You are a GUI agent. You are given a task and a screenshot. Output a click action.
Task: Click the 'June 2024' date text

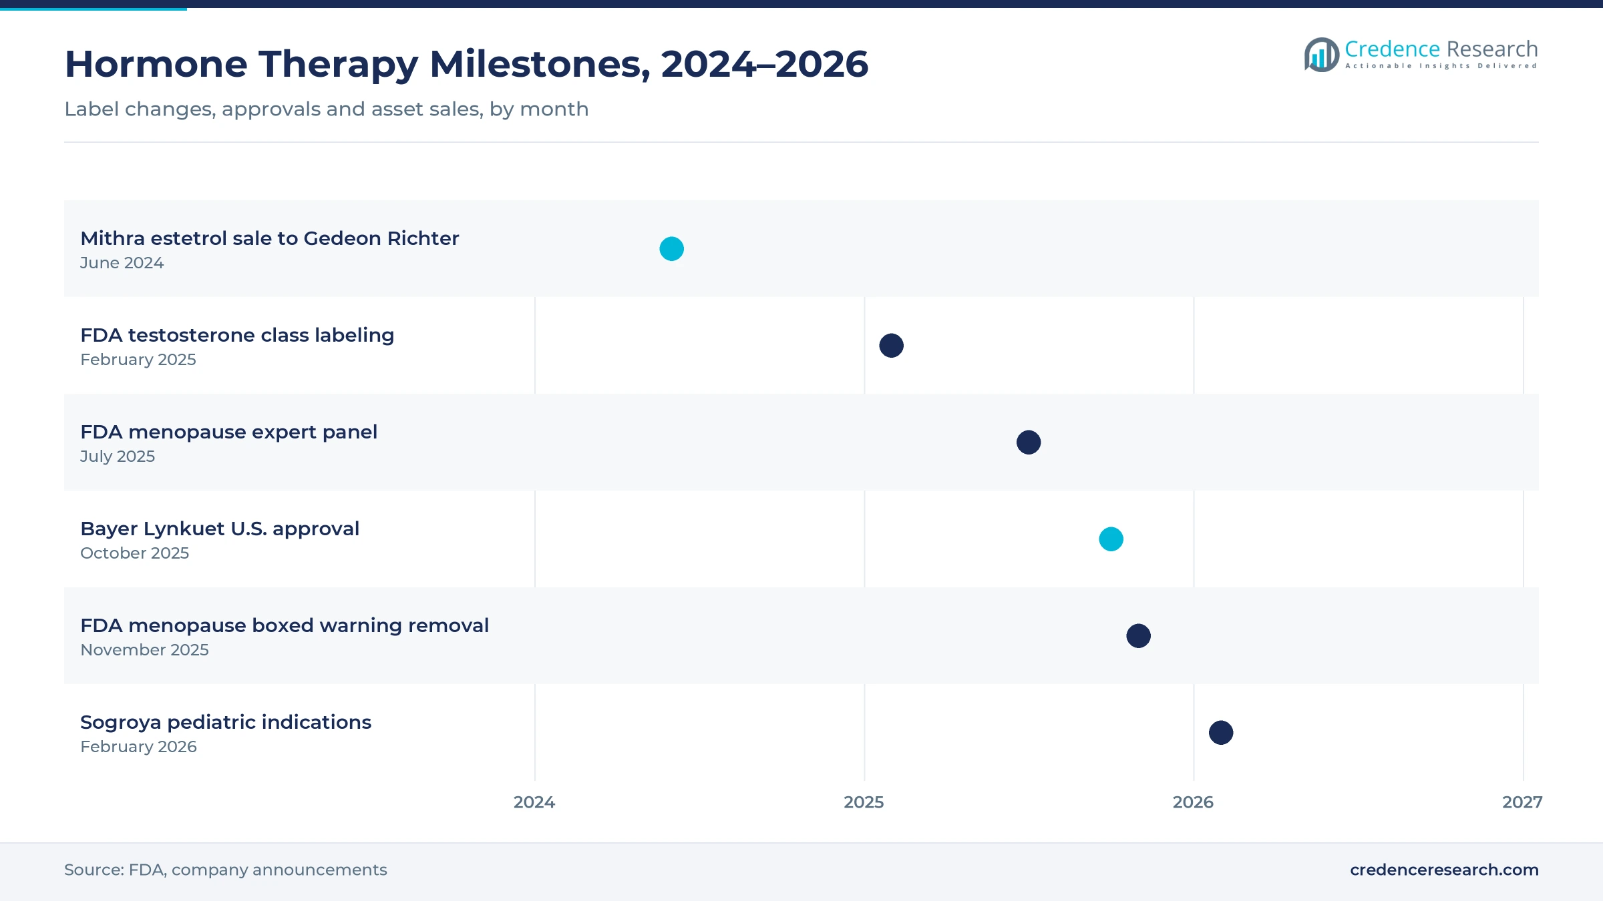[122, 263]
